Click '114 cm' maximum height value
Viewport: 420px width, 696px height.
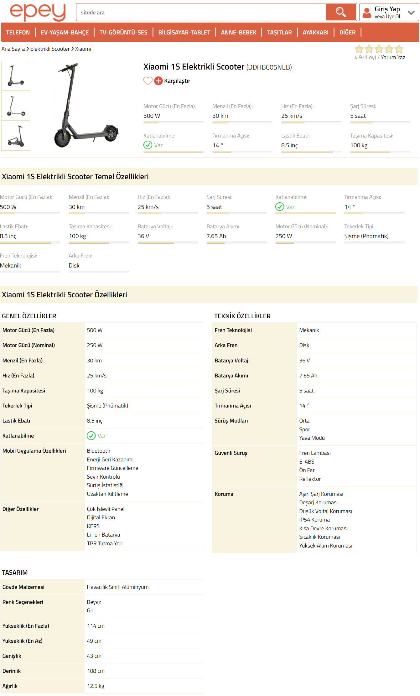[96, 626]
